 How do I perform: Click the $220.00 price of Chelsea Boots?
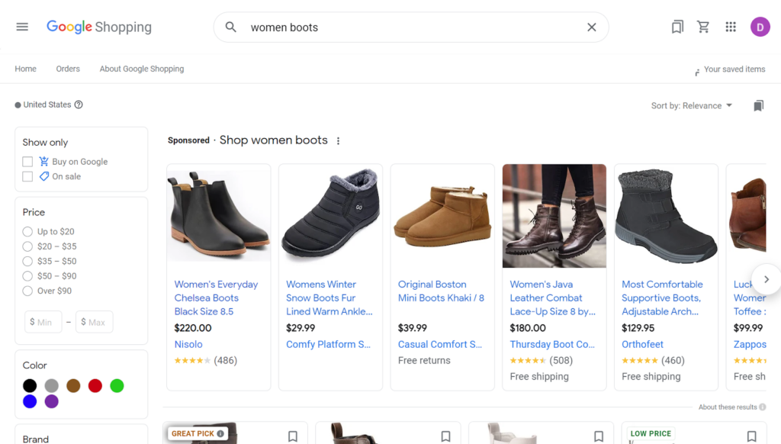pos(193,328)
